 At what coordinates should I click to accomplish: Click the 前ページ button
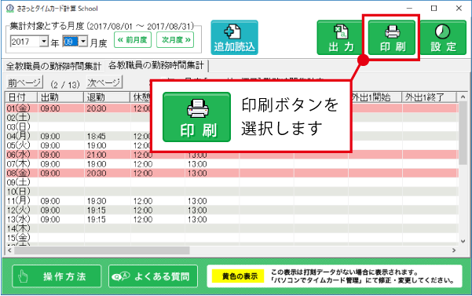24,82
